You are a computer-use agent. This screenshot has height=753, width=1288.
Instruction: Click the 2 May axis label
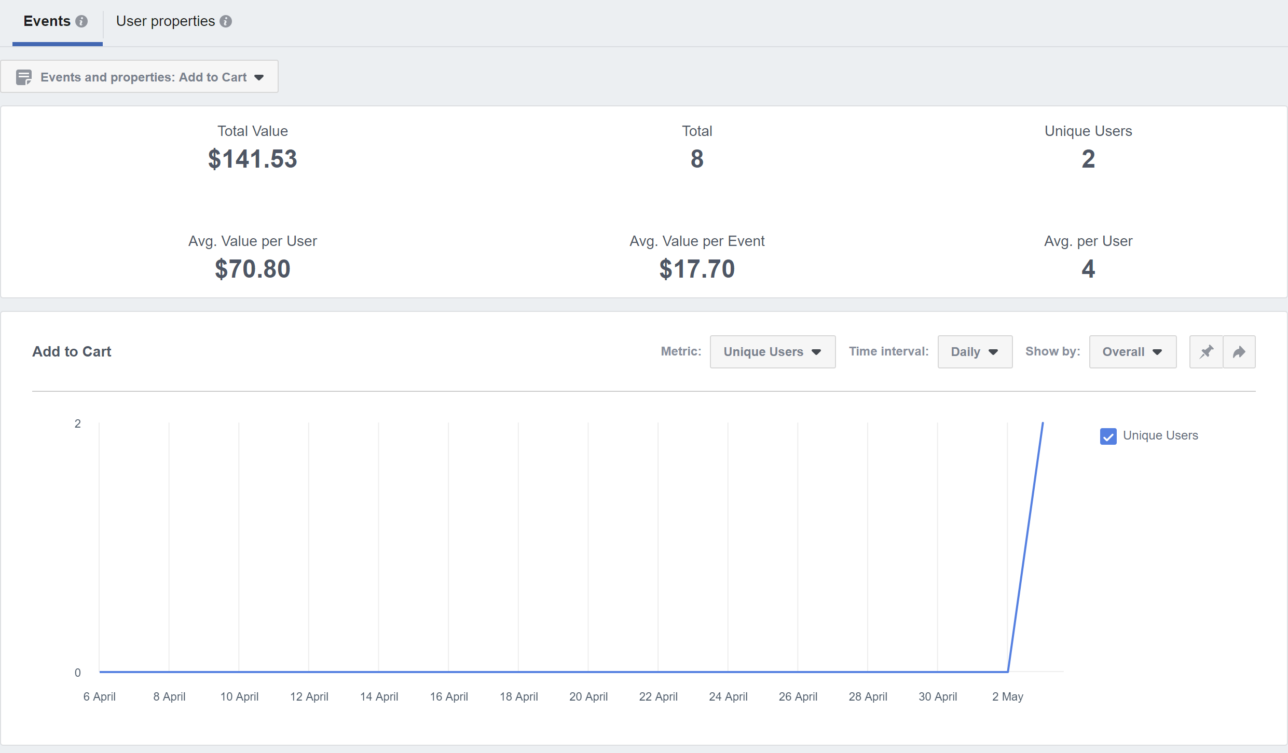[x=1007, y=696]
